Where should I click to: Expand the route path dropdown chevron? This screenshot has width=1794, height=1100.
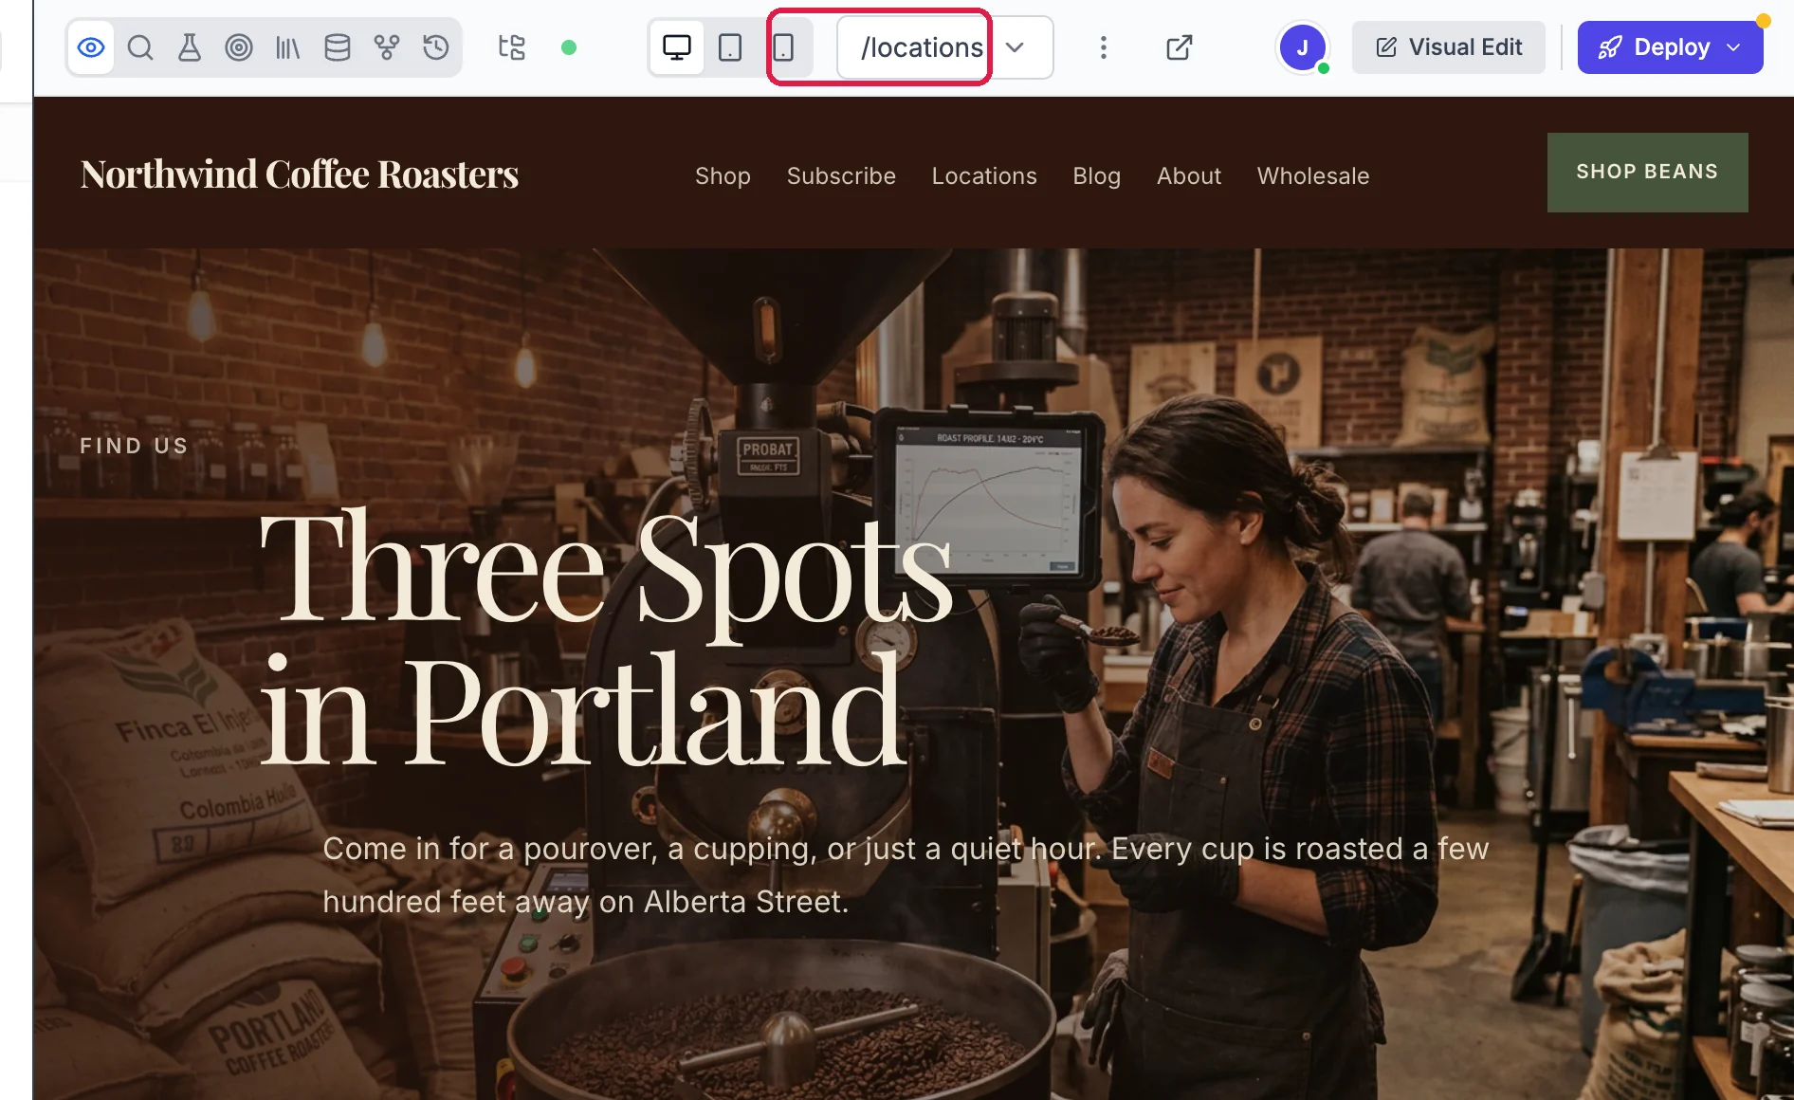tap(1015, 47)
